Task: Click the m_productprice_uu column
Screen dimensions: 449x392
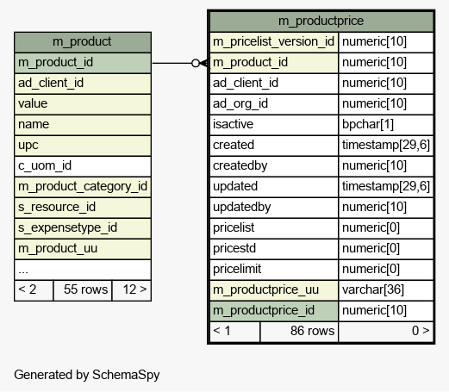Action: coord(274,290)
